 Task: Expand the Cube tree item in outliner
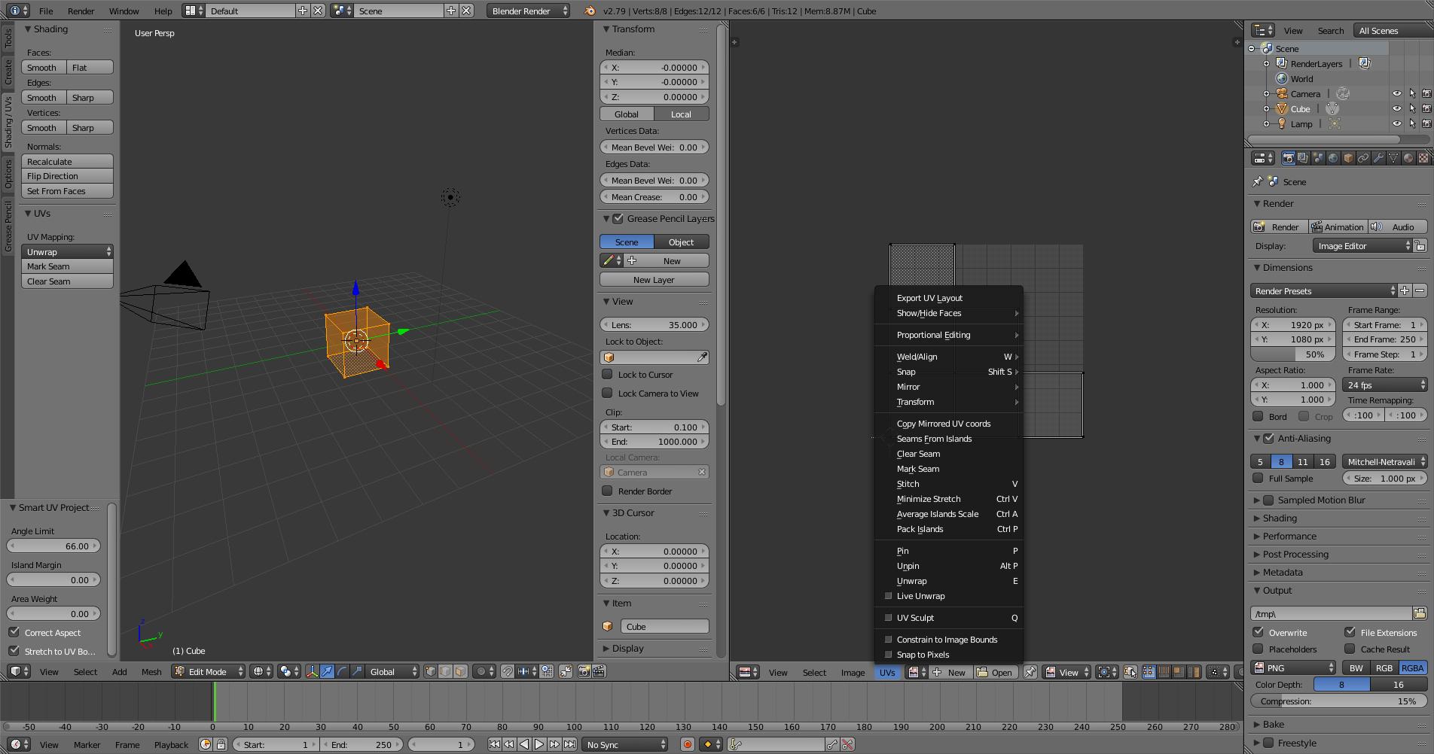1266,109
